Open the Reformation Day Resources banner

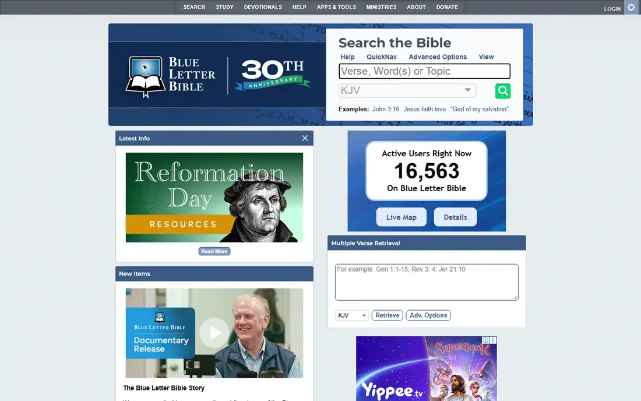coord(214,198)
